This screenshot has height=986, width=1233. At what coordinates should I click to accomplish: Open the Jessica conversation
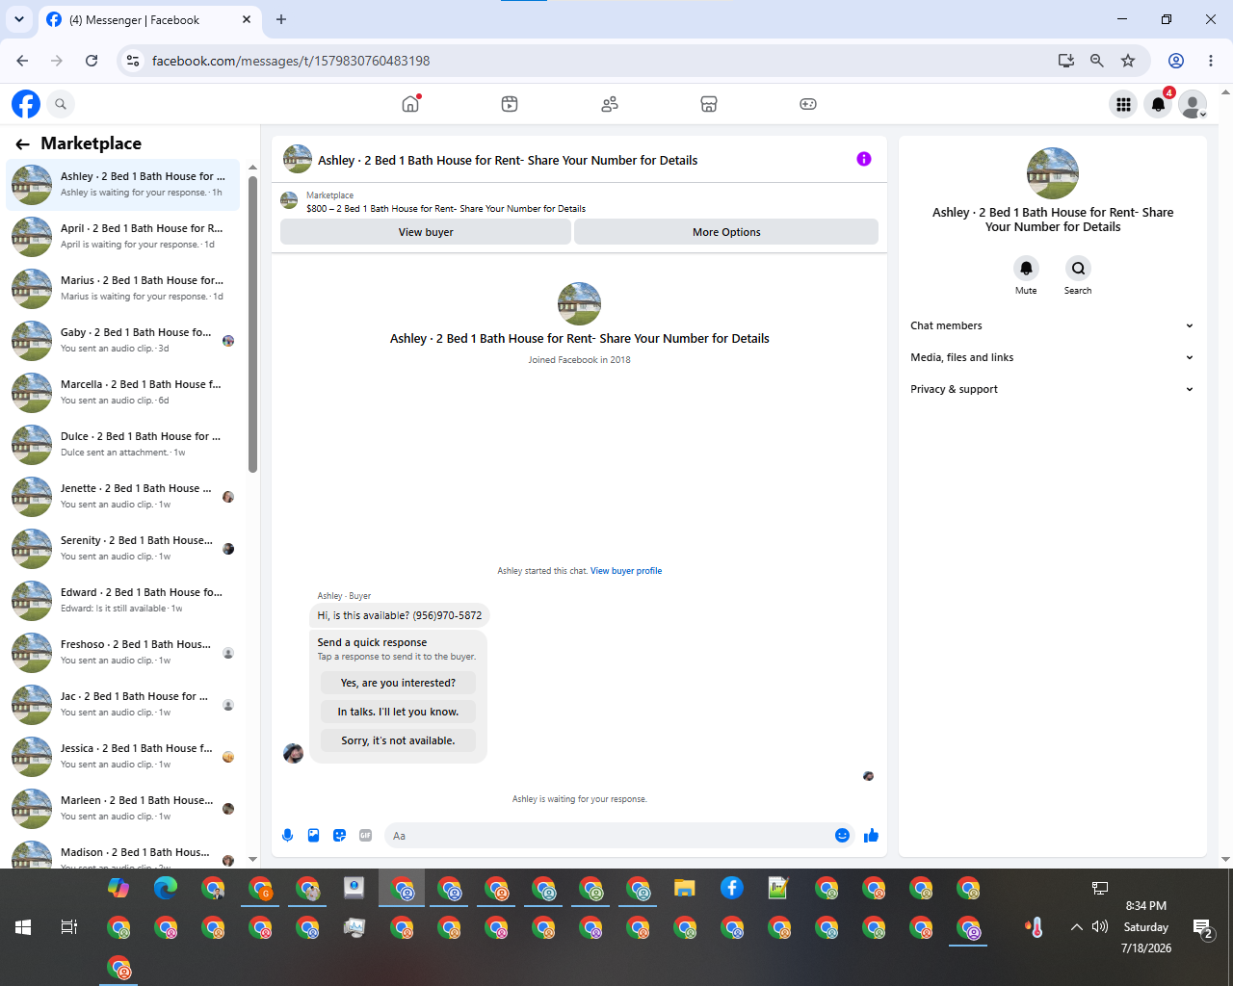[x=123, y=756]
